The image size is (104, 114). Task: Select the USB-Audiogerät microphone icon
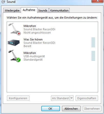[14, 56]
